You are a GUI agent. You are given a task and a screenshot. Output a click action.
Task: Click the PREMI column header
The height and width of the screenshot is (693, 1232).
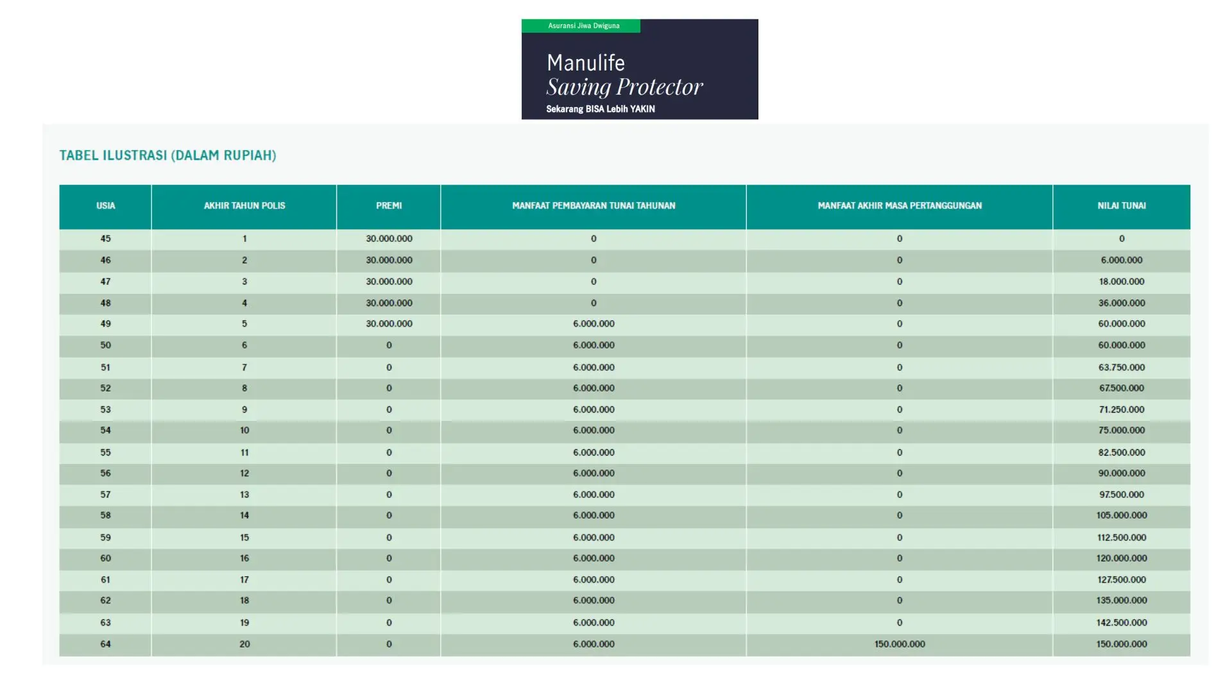point(389,206)
